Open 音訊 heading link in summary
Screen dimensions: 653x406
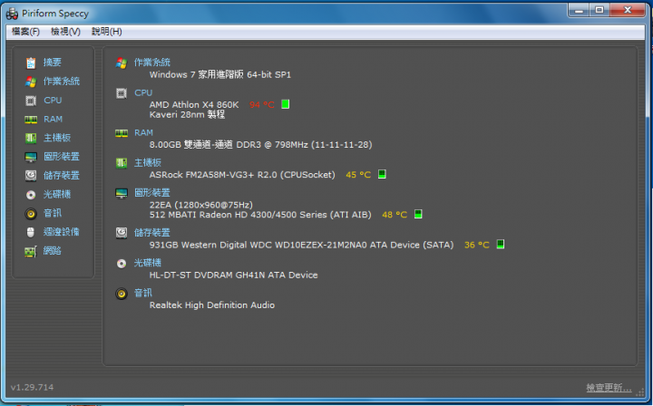143,293
